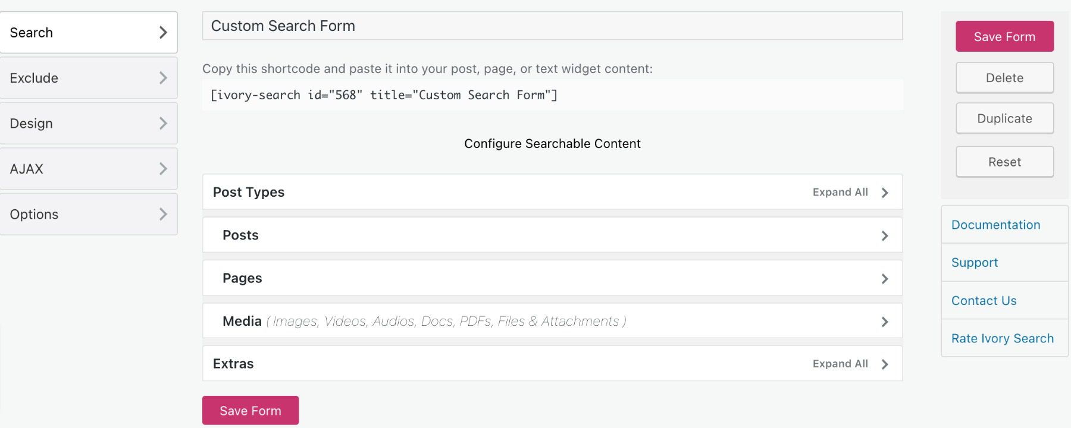The width and height of the screenshot is (1071, 428).
Task: Expand the Pages row via its chevron
Action: coord(885,278)
